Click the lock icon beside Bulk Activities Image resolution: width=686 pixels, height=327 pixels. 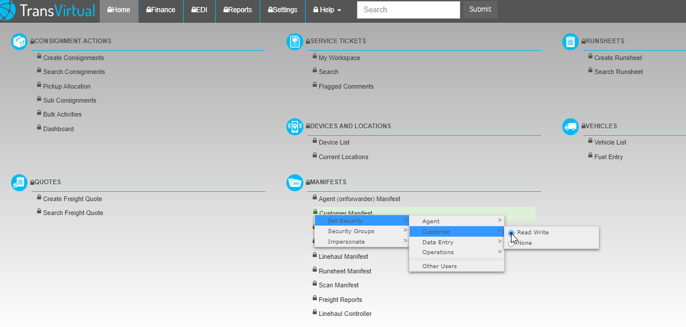point(39,113)
